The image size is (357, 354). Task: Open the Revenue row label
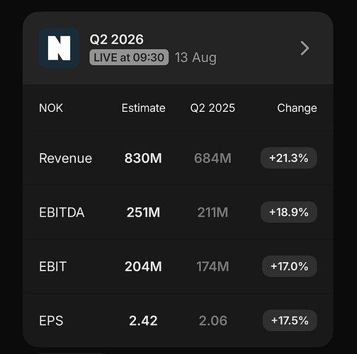[x=66, y=158]
